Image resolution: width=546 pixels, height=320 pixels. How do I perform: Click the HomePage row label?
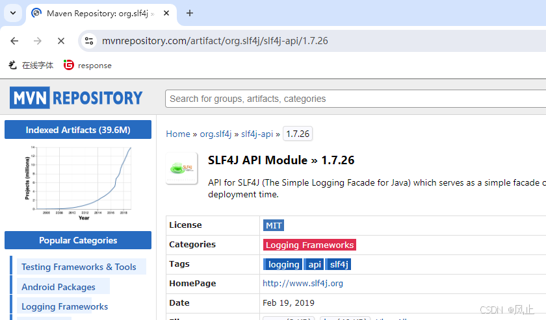(x=192, y=284)
